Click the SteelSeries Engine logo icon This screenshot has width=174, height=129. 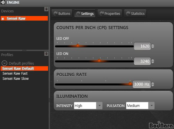[3, 2]
